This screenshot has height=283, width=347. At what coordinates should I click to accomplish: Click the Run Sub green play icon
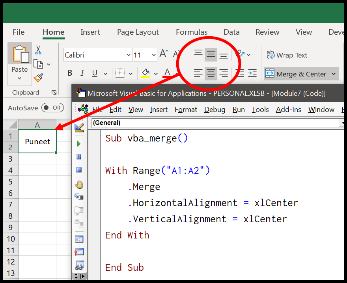[79, 144]
